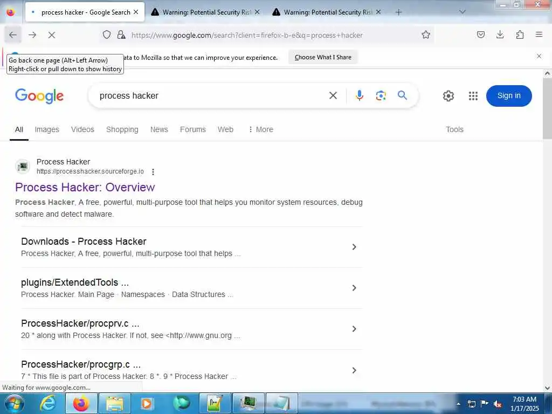
Task: View site security padlock info
Action: click(x=121, y=34)
